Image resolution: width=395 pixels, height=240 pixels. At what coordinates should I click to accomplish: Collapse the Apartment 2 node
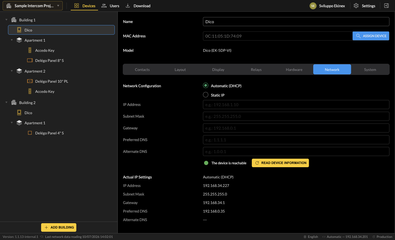tap(12, 71)
